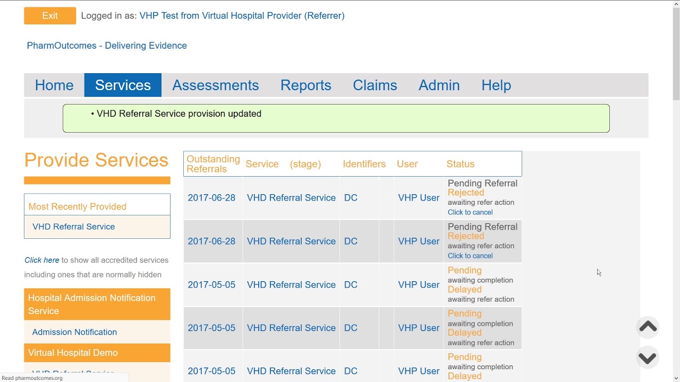Viewport: 680px width, 382px height.
Task: Open the Help menu item
Action: pos(496,85)
